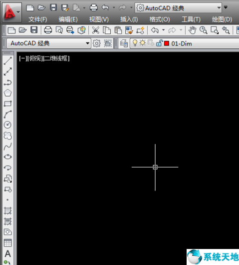Click Cut scissors icon in standard toolbar
The width and height of the screenshot is (239, 265).
coord(96,30)
